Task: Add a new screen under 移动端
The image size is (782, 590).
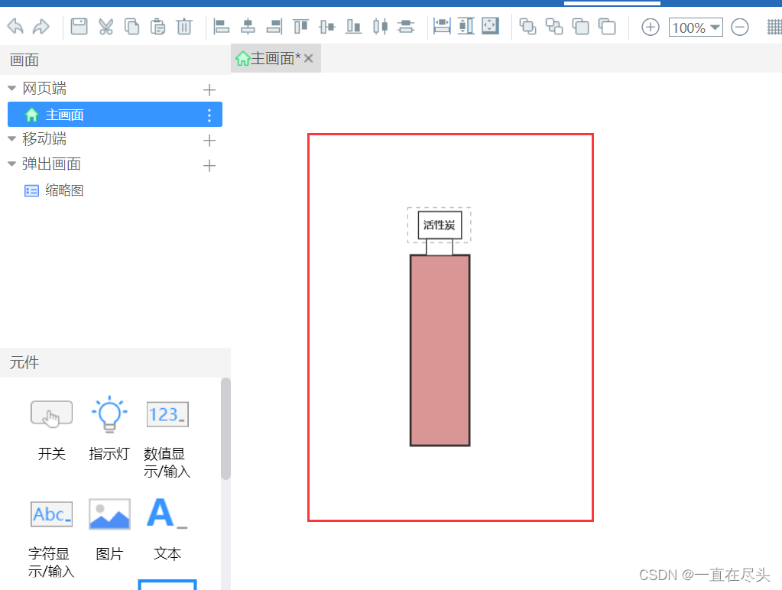Action: [209, 140]
